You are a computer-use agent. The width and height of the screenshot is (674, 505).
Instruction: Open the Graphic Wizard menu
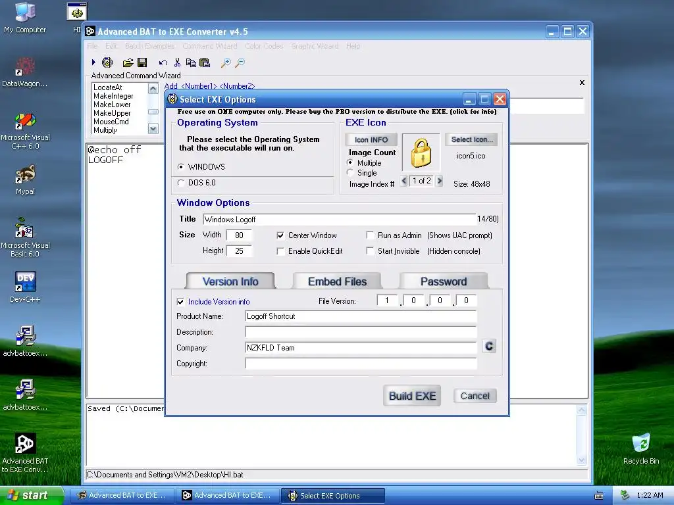point(315,46)
